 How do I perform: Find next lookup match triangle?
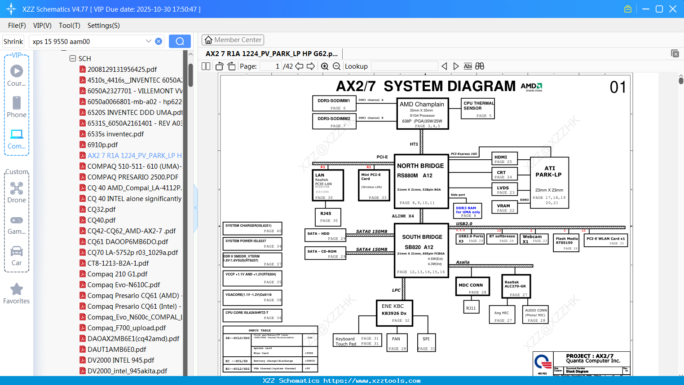coord(456,66)
